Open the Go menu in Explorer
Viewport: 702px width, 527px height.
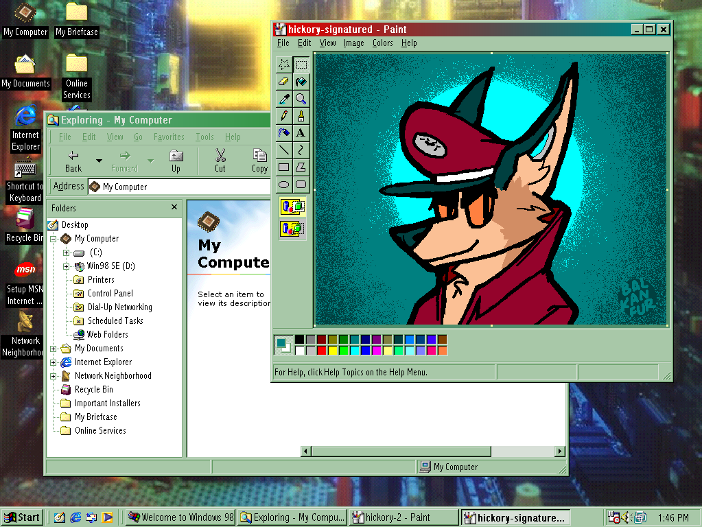[x=138, y=137]
